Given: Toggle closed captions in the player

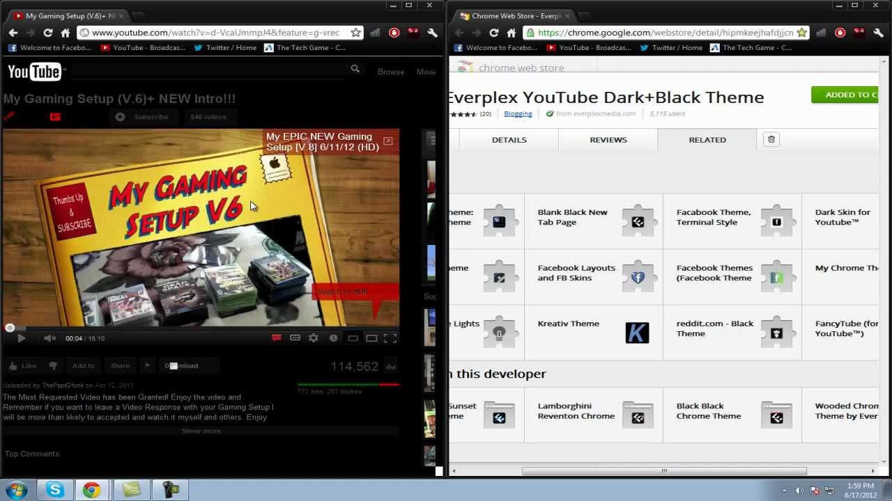Looking at the screenshot, I should click(x=295, y=338).
